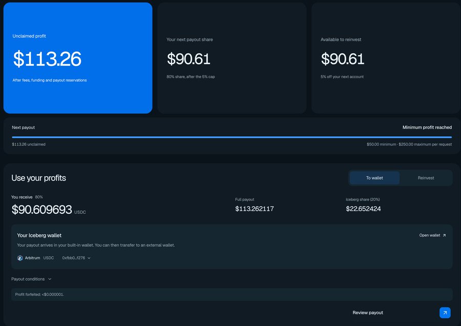The height and width of the screenshot is (326, 461).
Task: Click the Minimum profit reached label
Action: pyautogui.click(x=427, y=128)
